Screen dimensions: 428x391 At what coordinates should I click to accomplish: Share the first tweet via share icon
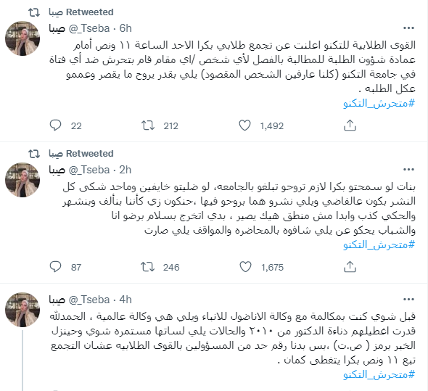[350, 125]
